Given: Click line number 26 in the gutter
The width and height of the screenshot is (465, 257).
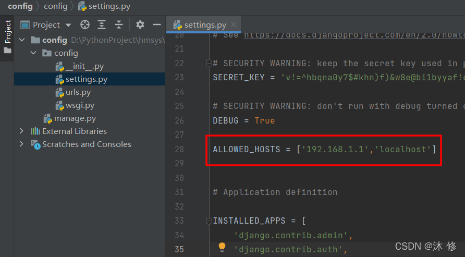Looking at the screenshot, I should 179,120.
